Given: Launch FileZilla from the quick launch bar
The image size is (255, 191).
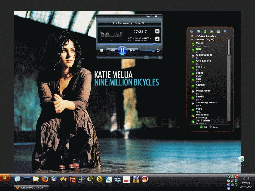Looking at the screenshot, I should coord(72,179).
